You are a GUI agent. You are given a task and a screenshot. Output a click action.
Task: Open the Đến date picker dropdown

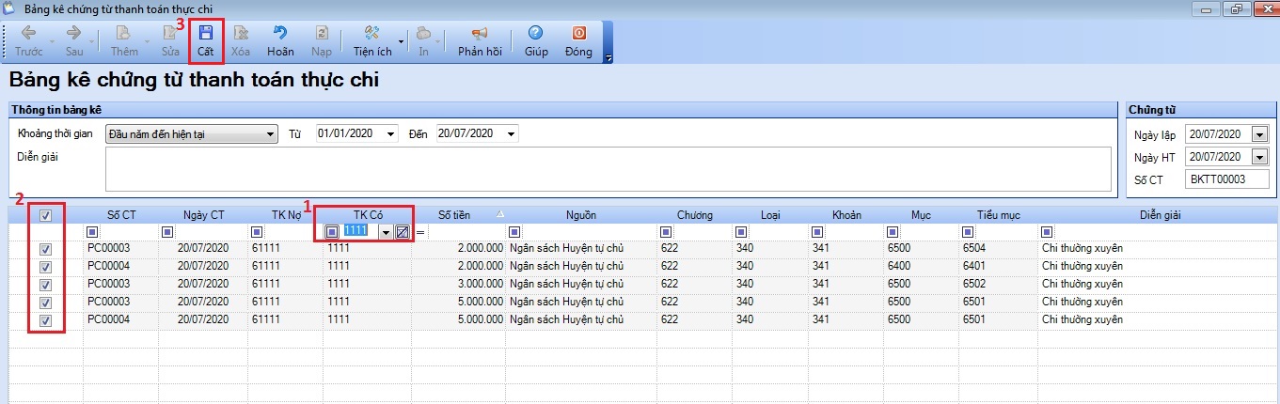click(x=511, y=133)
